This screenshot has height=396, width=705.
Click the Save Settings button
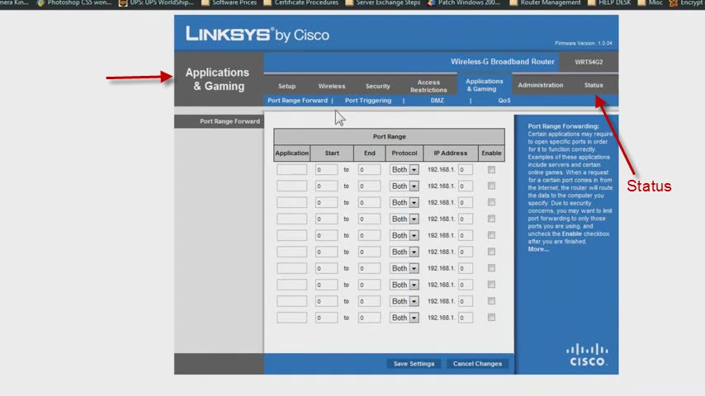414,364
